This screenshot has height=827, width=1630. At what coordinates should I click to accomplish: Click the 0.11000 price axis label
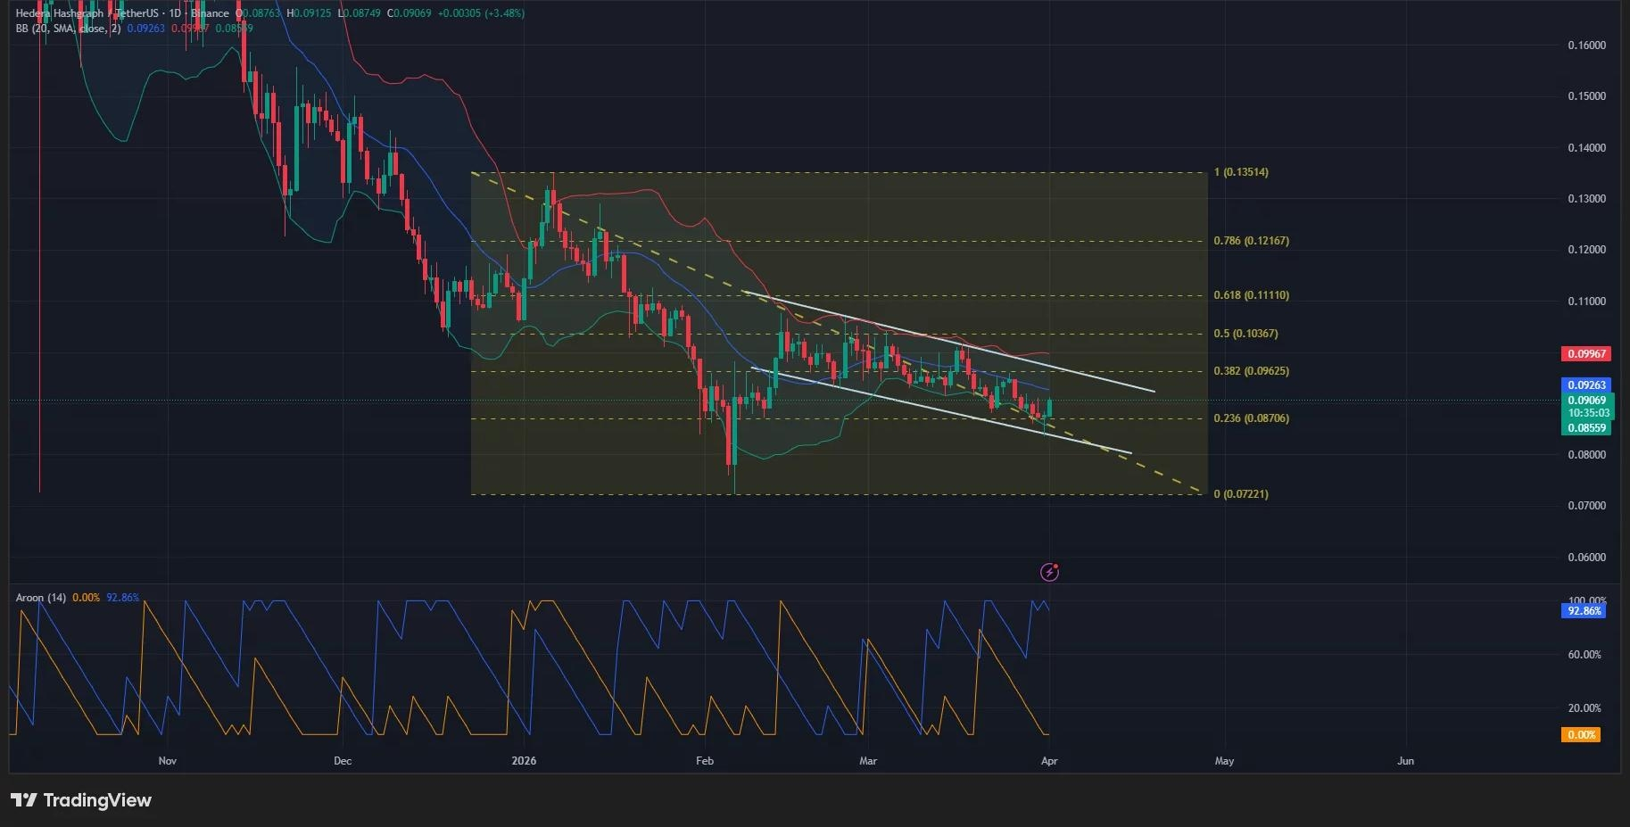tap(1586, 302)
